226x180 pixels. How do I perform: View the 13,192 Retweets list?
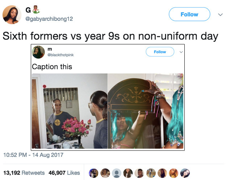[24, 173]
